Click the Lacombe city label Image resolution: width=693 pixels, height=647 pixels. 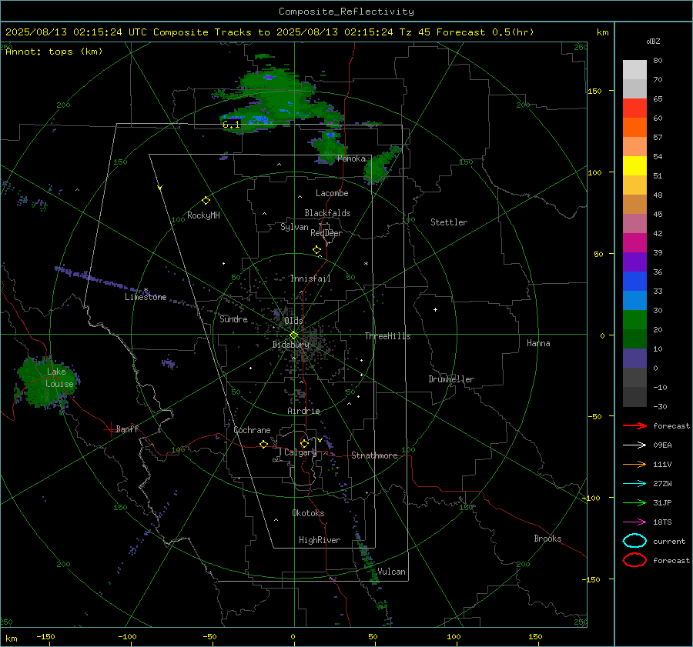[332, 193]
